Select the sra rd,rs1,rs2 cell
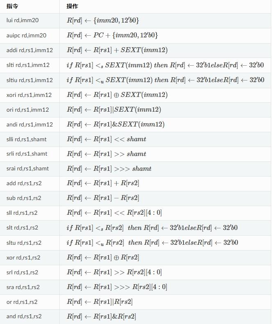Image resolution: width=272 pixels, height=324 pixels. (x=23, y=287)
